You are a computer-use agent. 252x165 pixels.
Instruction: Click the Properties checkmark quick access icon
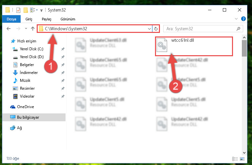18,10
